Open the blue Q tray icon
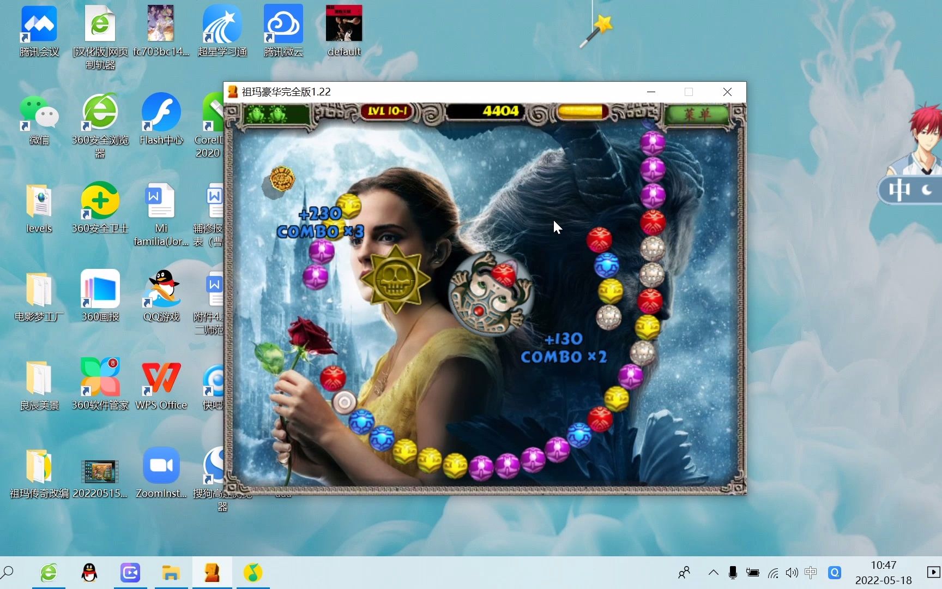This screenshot has height=589, width=942. pyautogui.click(x=834, y=573)
